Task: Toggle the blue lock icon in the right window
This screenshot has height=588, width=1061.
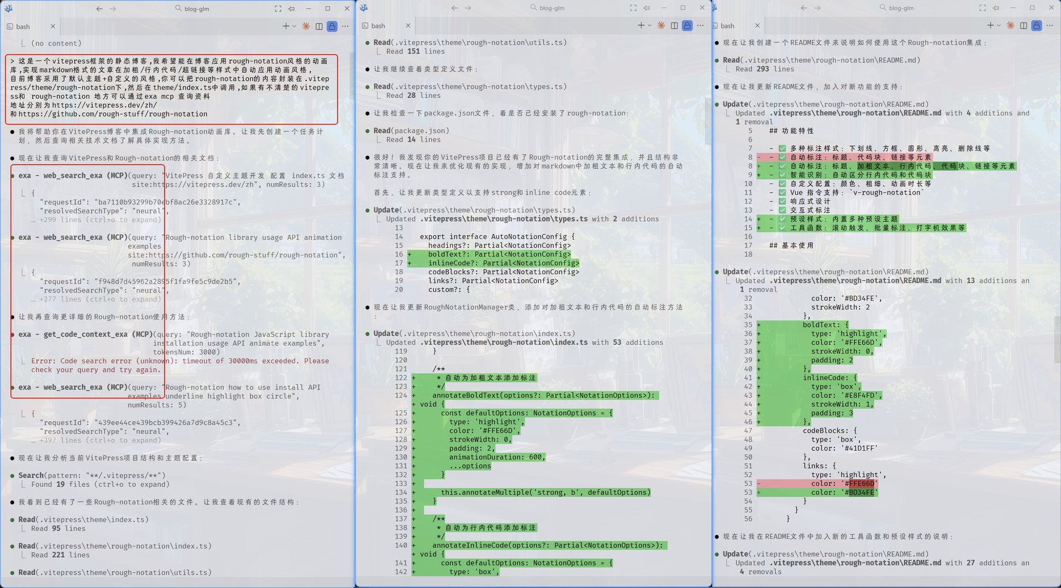Action: [x=1037, y=25]
